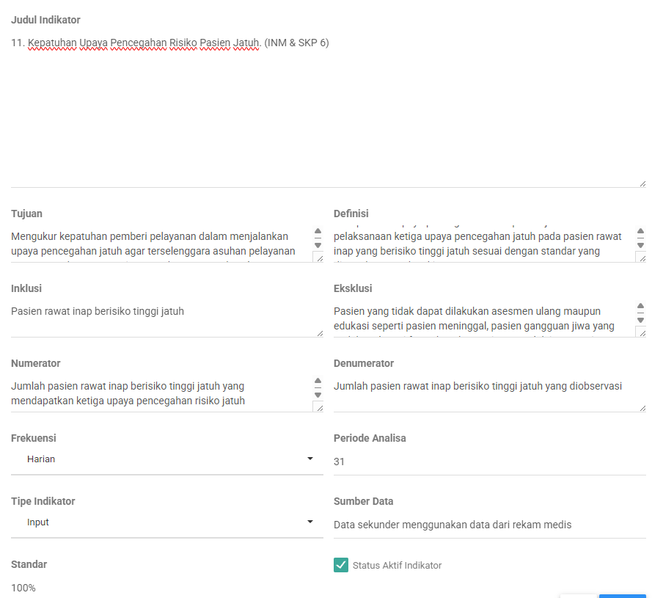This screenshot has height=598, width=652.
Task: Click the blue button at bottom right
Action: (622, 595)
